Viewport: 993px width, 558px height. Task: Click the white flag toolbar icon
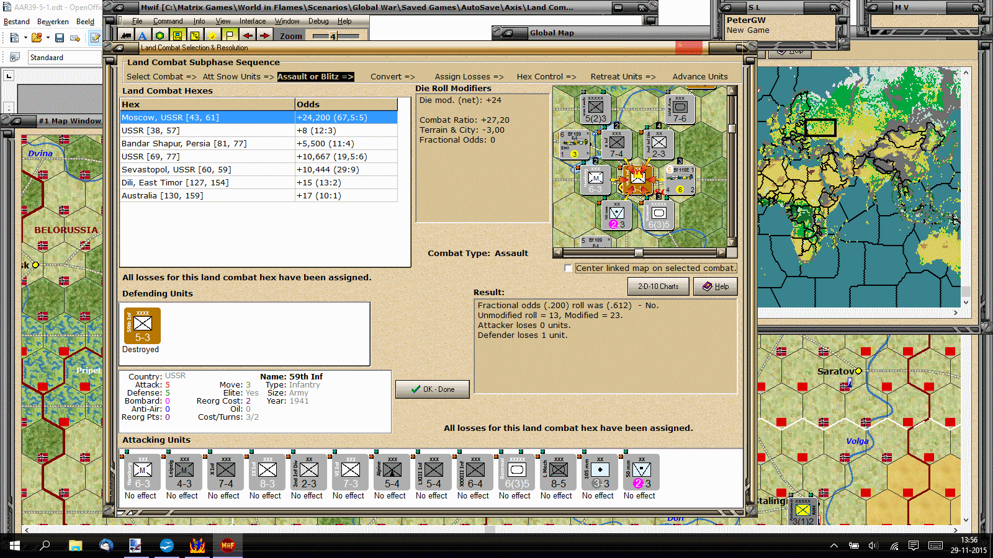click(x=230, y=36)
